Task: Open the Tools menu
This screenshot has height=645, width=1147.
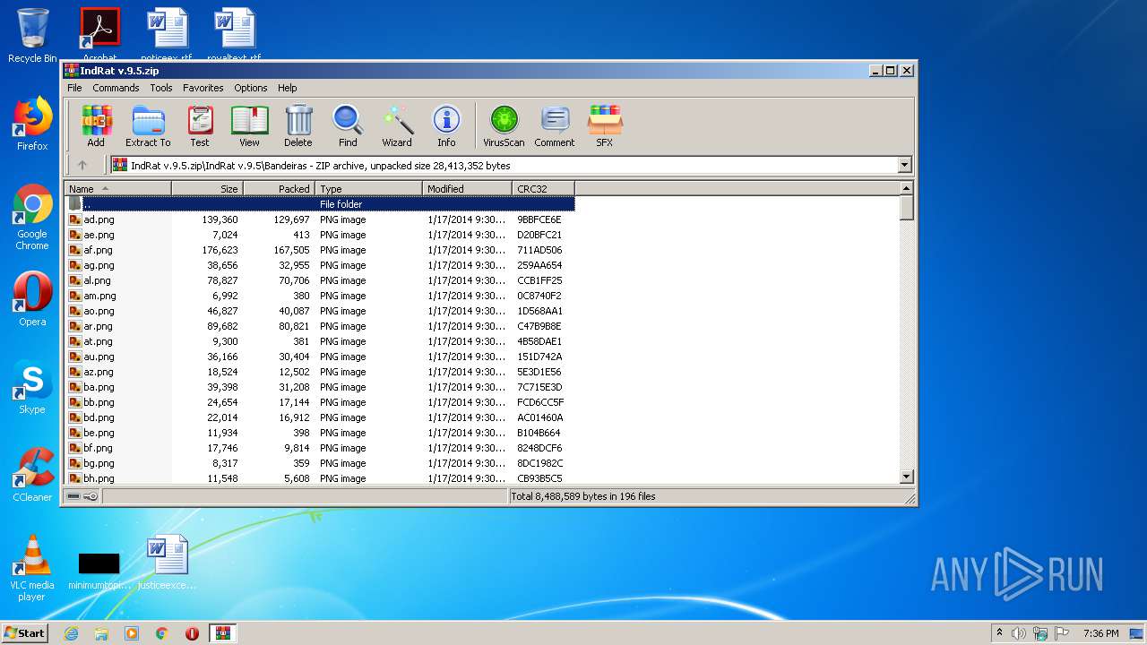Action: click(x=161, y=88)
